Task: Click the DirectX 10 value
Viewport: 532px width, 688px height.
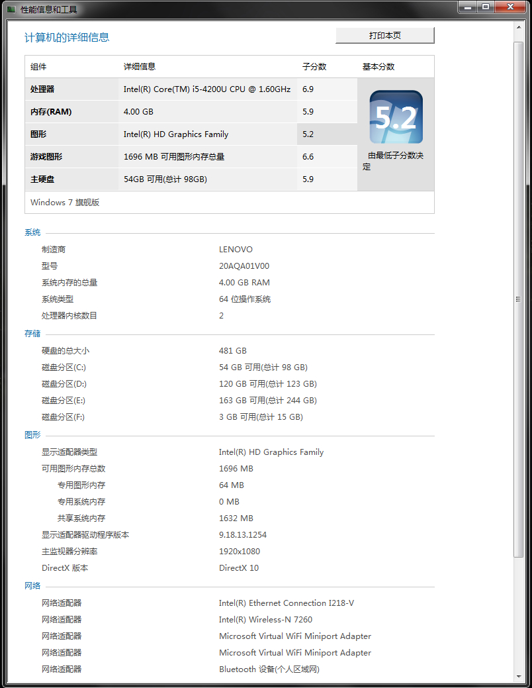Action: point(239,567)
